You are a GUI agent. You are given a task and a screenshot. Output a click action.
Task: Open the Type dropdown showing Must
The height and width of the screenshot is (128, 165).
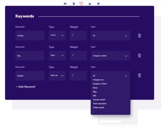[x=57, y=56]
